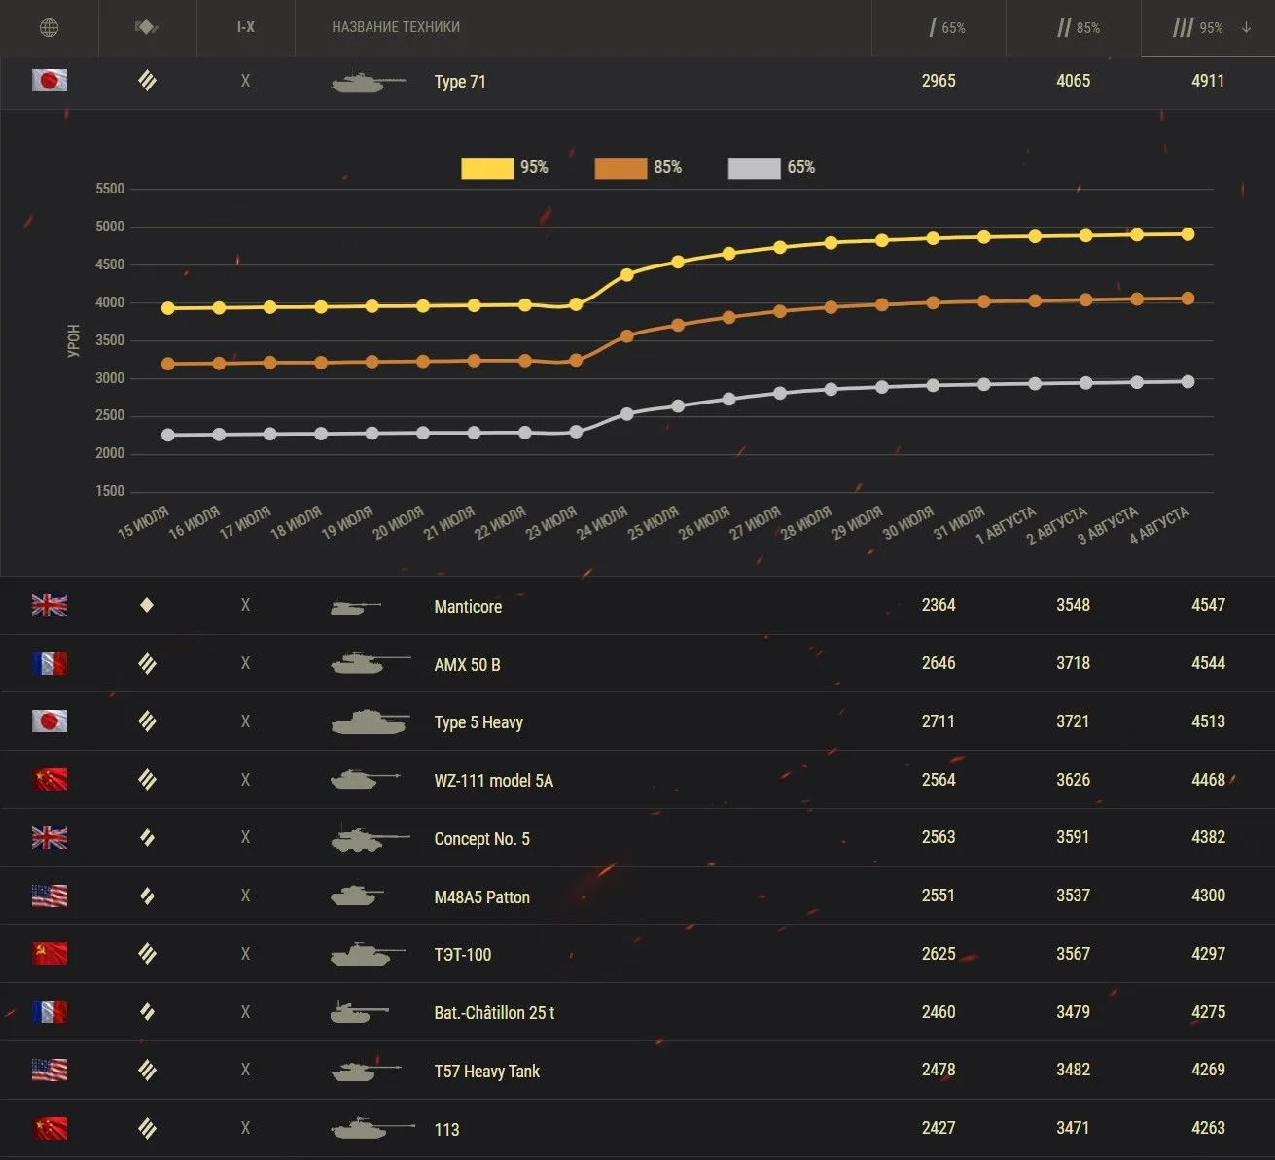Toggle the grey 65% legend swatch
Viewport: 1275px width, 1160px height.
tap(754, 168)
